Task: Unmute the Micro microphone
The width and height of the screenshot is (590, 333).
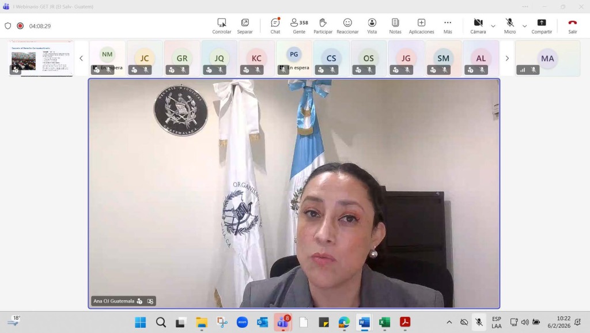Action: point(510,23)
